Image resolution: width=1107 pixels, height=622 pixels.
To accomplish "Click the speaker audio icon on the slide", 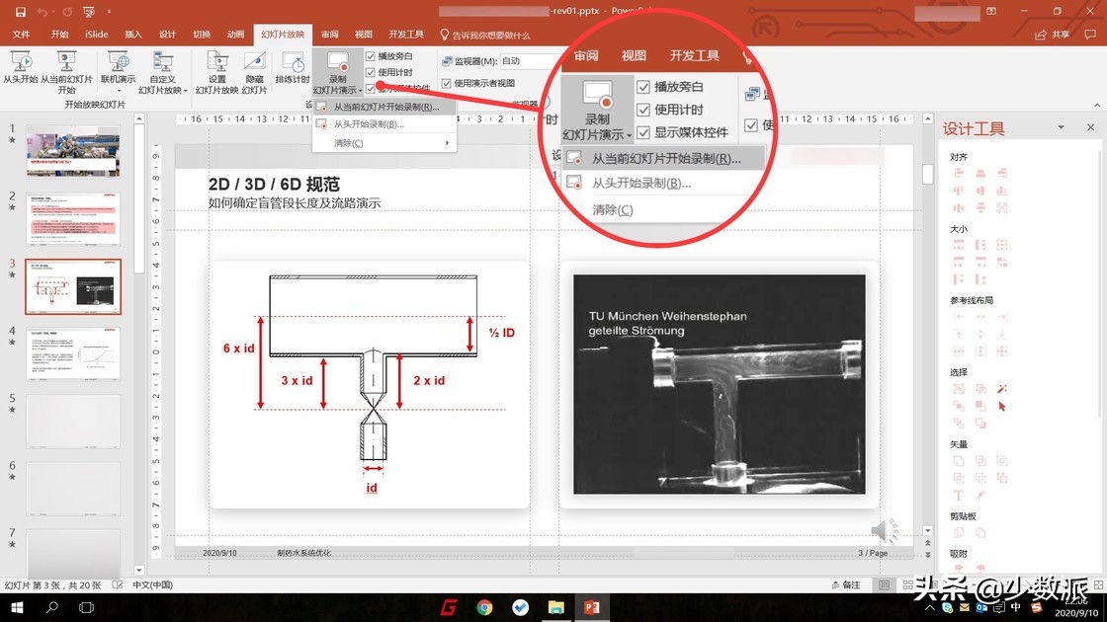I will [884, 530].
